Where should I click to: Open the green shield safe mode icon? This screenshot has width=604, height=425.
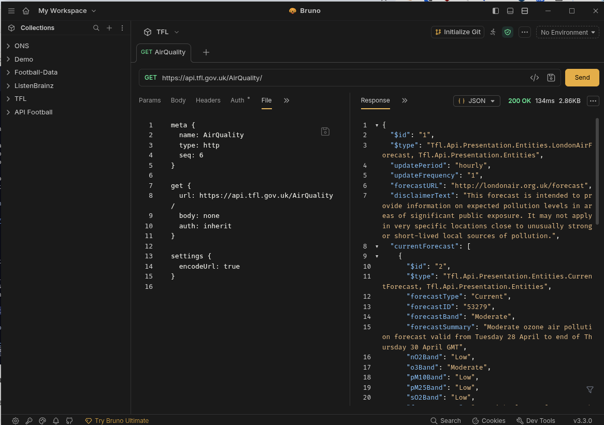508,32
